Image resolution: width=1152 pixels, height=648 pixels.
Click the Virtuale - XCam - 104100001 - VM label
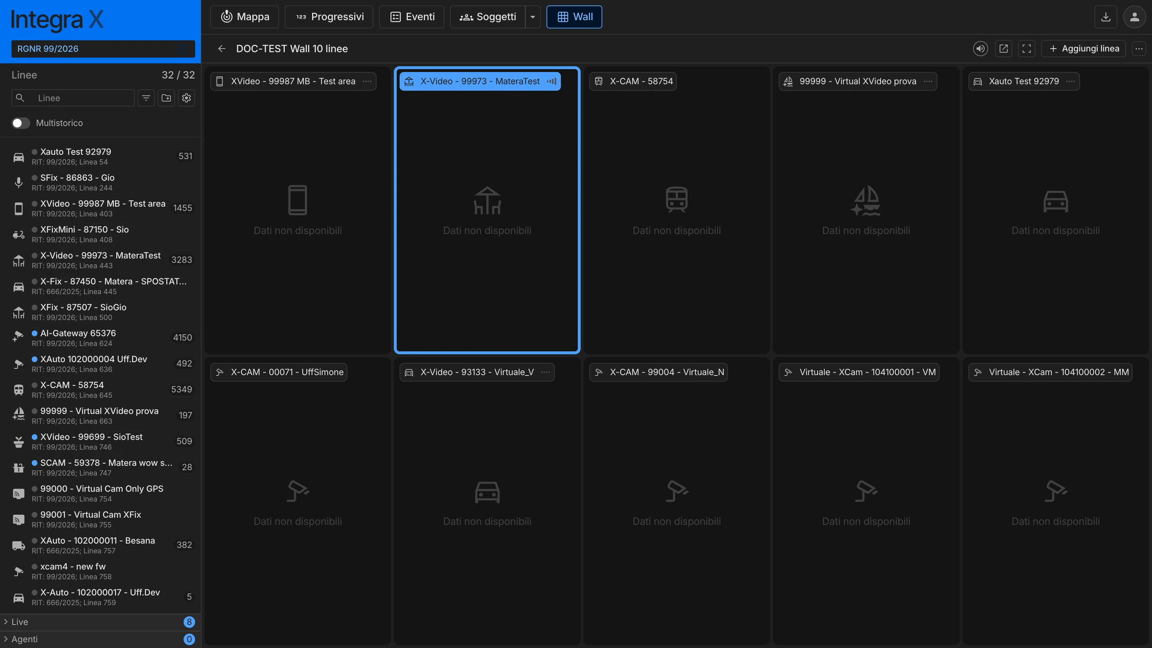[859, 372]
